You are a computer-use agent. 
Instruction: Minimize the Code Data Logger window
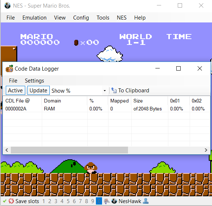tap(158, 68)
